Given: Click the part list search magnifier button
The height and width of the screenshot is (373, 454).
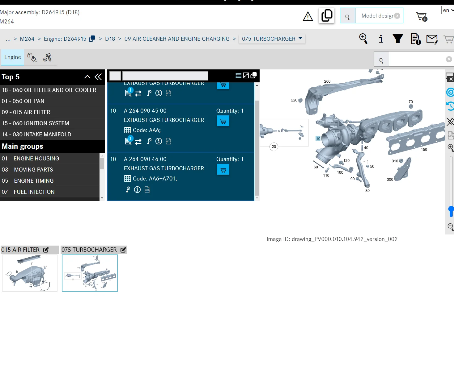Looking at the screenshot, I should tap(381, 59).
